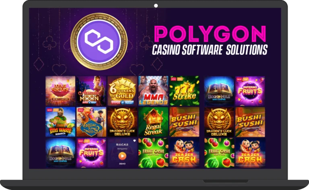The width and height of the screenshot is (309, 190).
Task: Launch the MMA Legends game
Action: (153, 91)
